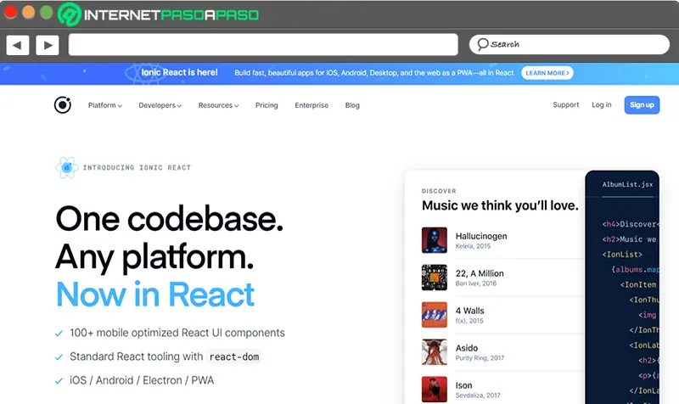Click the AlbumList.jsx code tab
Screen dimensions: 679x404
click(627, 184)
